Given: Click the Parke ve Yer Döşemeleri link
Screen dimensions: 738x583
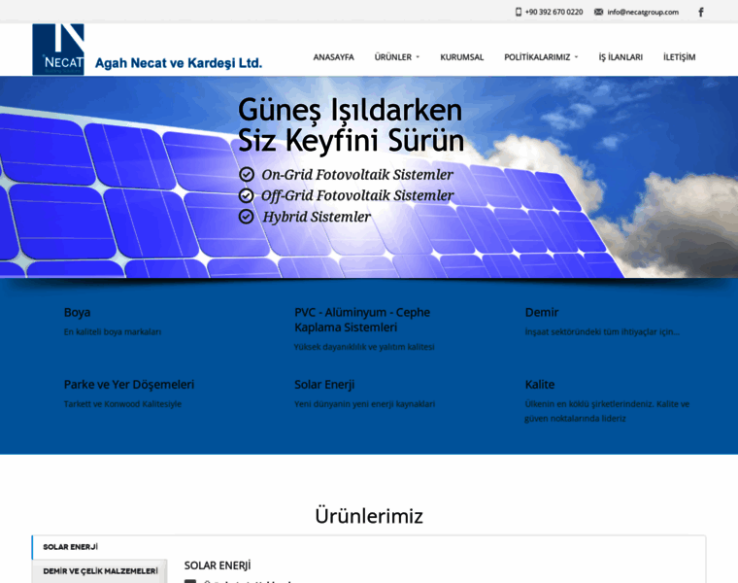Looking at the screenshot, I should [x=129, y=384].
